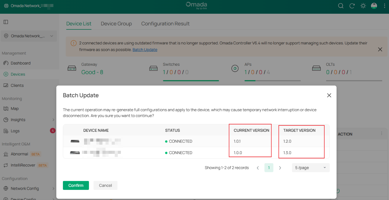Click CONNECTED status in the 1.0.0 row
The height and width of the screenshot is (200, 389).
click(x=179, y=153)
